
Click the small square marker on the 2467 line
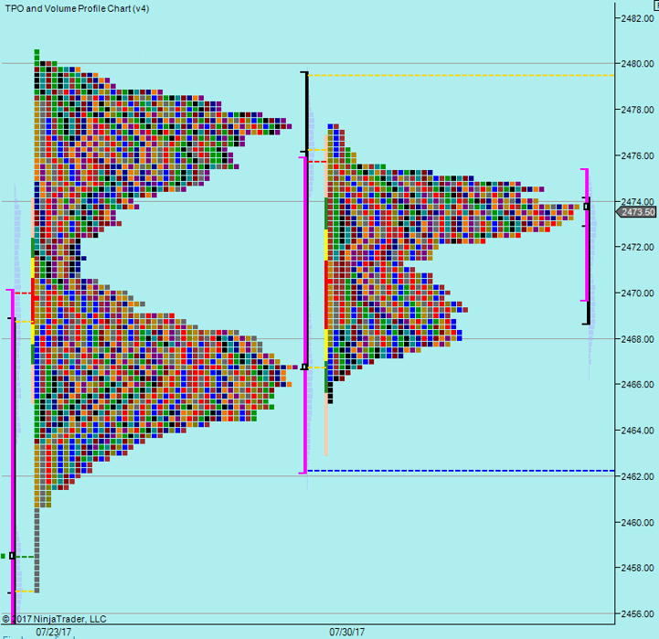(x=304, y=367)
